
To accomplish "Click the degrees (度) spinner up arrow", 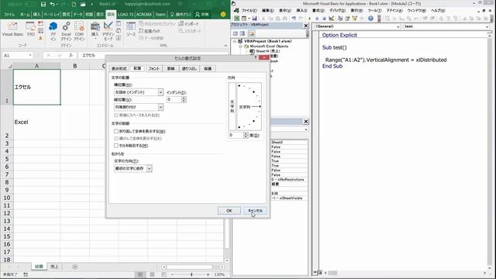I will 246,133.
